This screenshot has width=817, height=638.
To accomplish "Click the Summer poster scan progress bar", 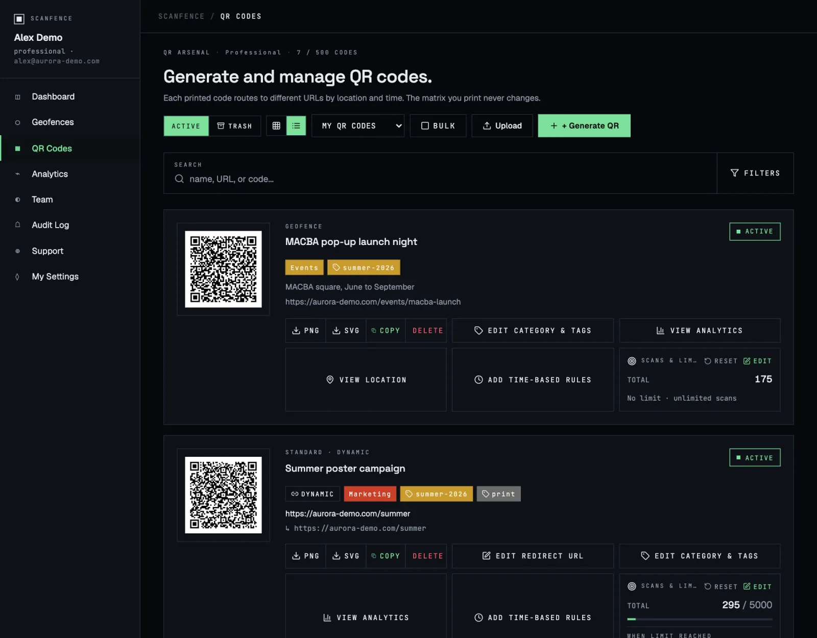I will click(700, 619).
